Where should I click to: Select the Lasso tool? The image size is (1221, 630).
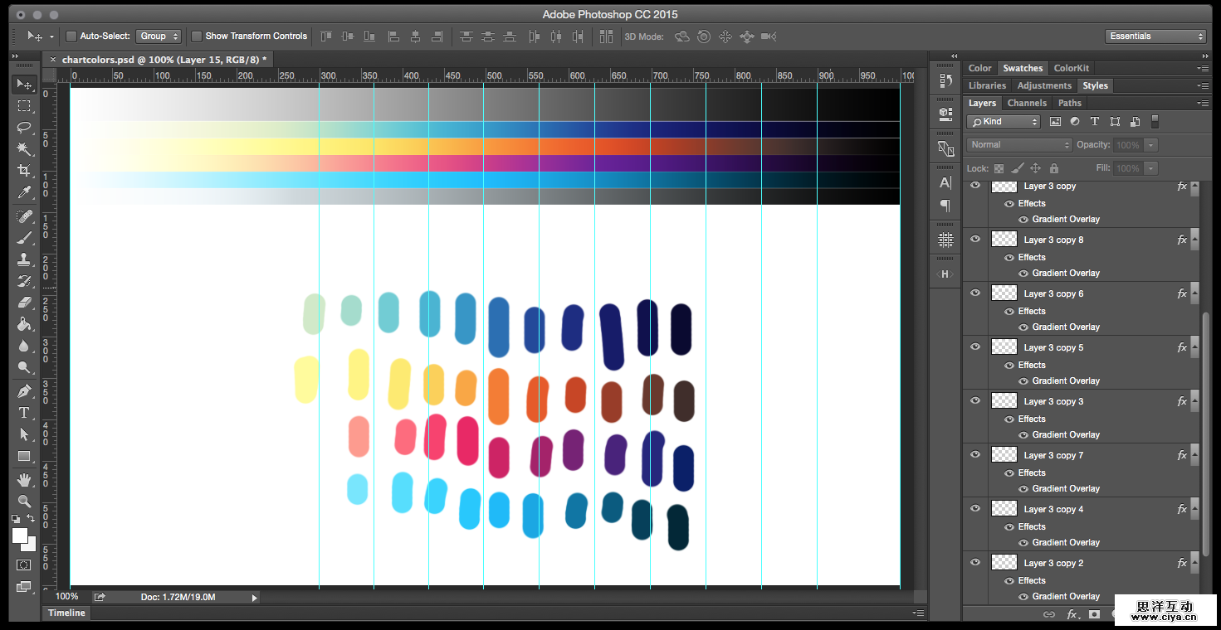point(24,128)
